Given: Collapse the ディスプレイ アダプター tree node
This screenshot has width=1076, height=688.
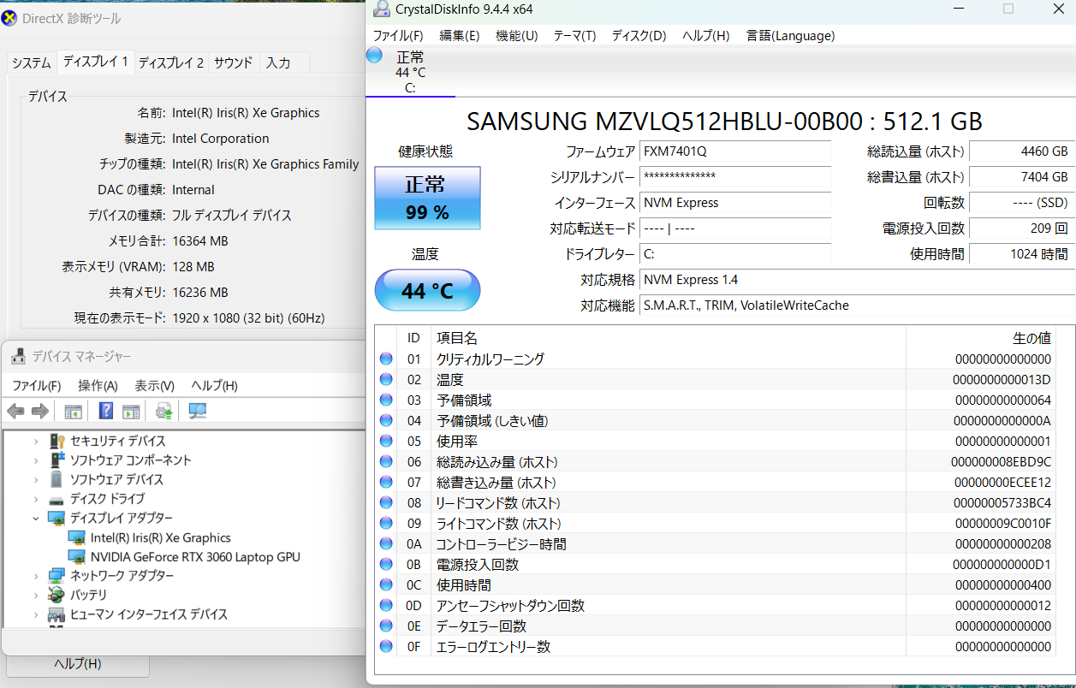Looking at the screenshot, I should (x=36, y=518).
